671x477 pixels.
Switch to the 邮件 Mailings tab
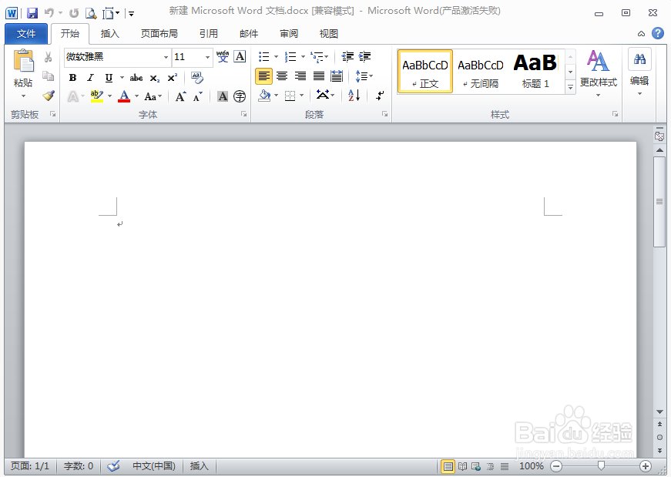tap(249, 34)
